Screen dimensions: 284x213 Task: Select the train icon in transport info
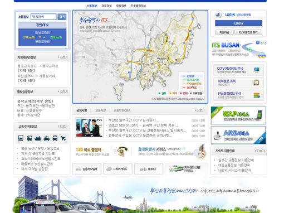pyautogui.click(x=21, y=138)
